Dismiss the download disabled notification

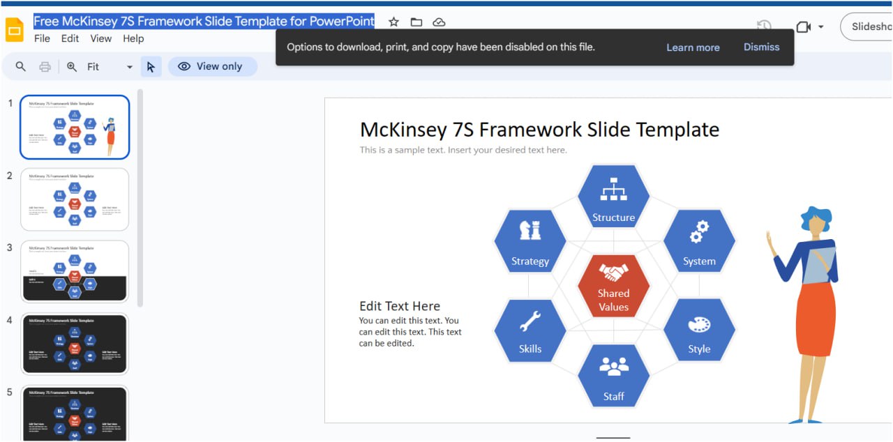coord(761,47)
